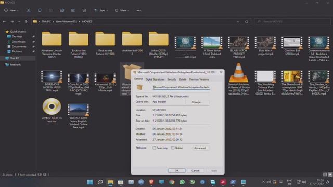
Task: Close the properties dialog
Action: click(221, 72)
